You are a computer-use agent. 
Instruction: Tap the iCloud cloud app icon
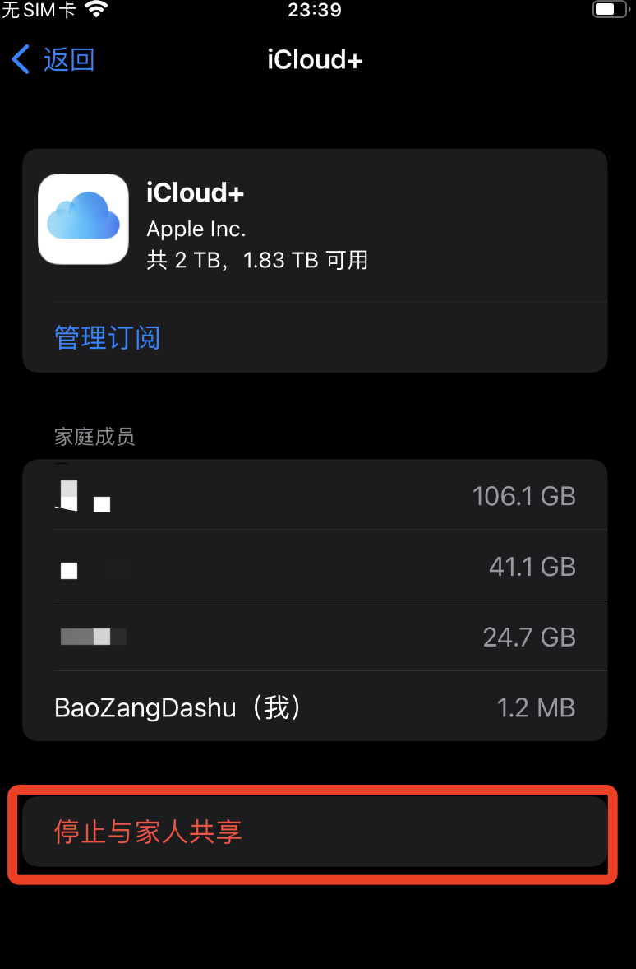[83, 219]
